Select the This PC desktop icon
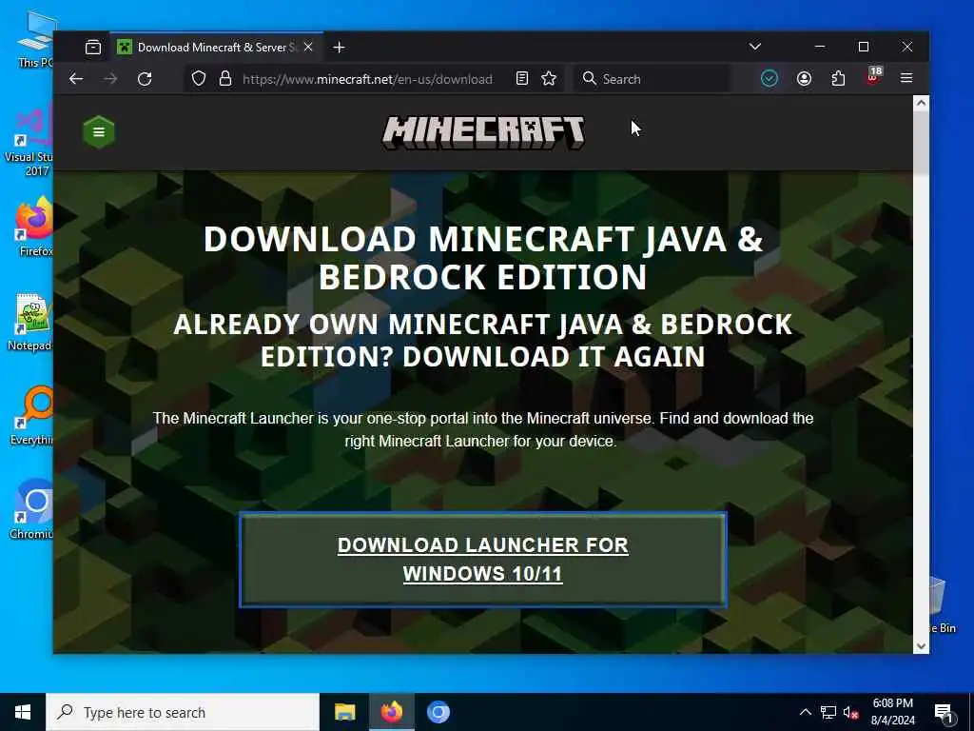This screenshot has height=731, width=974. pyautogui.click(x=35, y=40)
